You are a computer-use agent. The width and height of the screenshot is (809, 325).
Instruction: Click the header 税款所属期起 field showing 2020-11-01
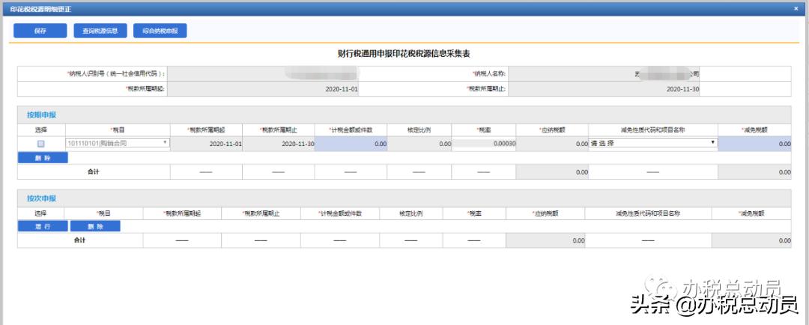[x=263, y=88]
